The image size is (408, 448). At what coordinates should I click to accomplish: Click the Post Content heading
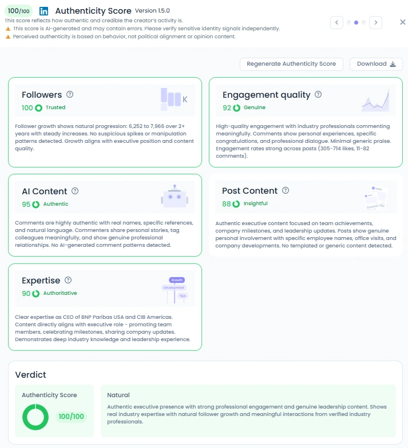(x=249, y=191)
